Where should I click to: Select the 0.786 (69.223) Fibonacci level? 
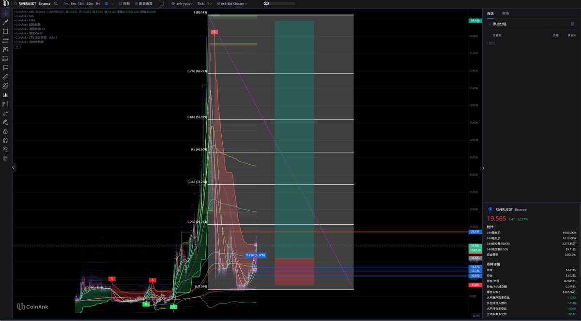[197, 71]
